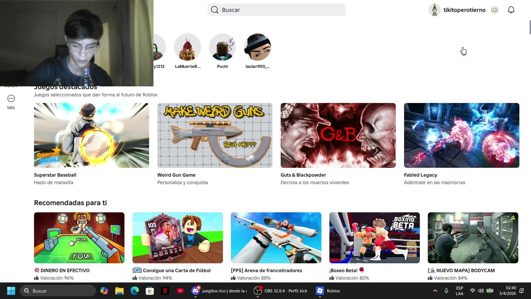The image size is (531, 299).
Task: Open ¡Boxeo Beta! game thumbnail
Action: point(375,238)
